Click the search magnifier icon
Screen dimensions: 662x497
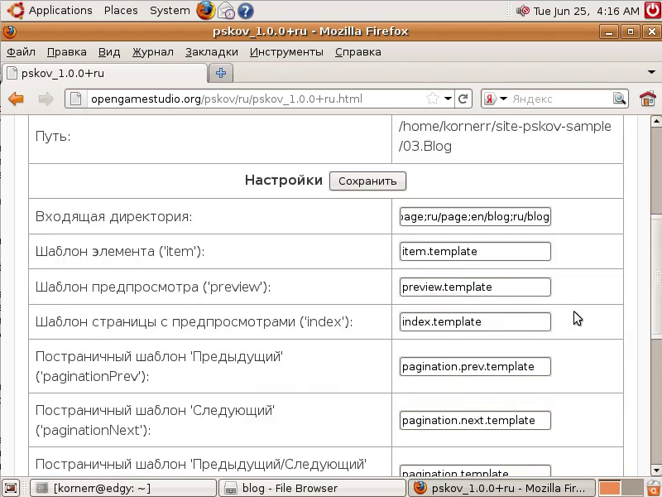coord(620,99)
